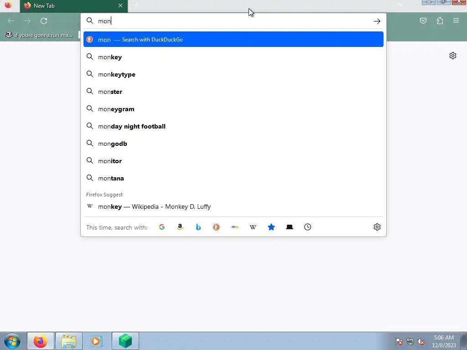Open the Windows Start menu
Viewport: 467px width, 350px height.
click(x=12, y=341)
